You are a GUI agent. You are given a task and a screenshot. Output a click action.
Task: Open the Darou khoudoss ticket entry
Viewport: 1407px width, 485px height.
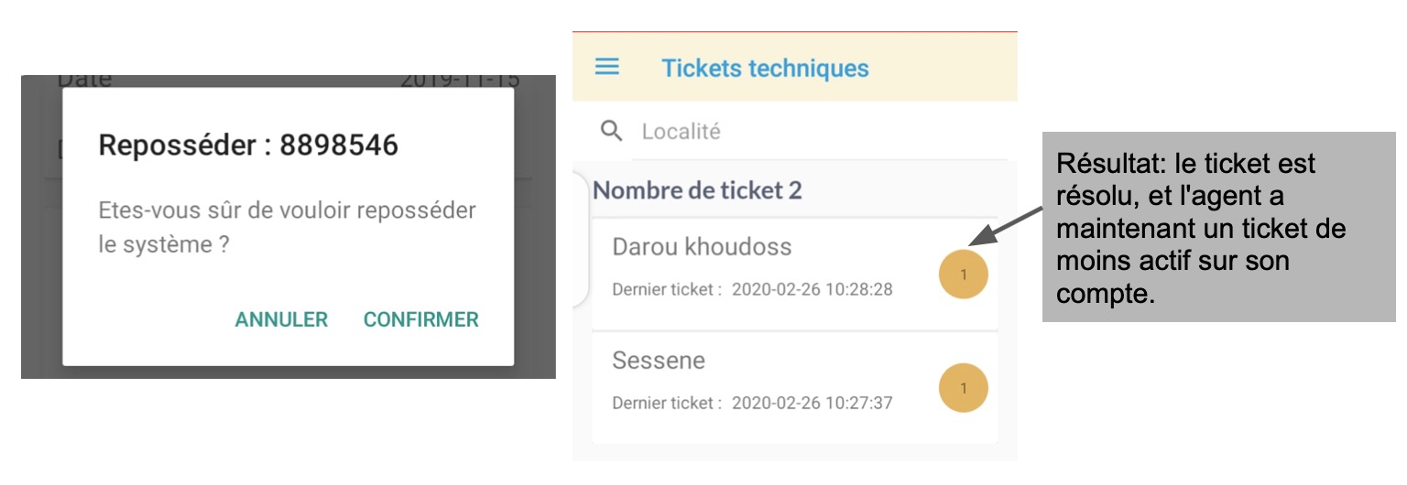[x=794, y=274]
